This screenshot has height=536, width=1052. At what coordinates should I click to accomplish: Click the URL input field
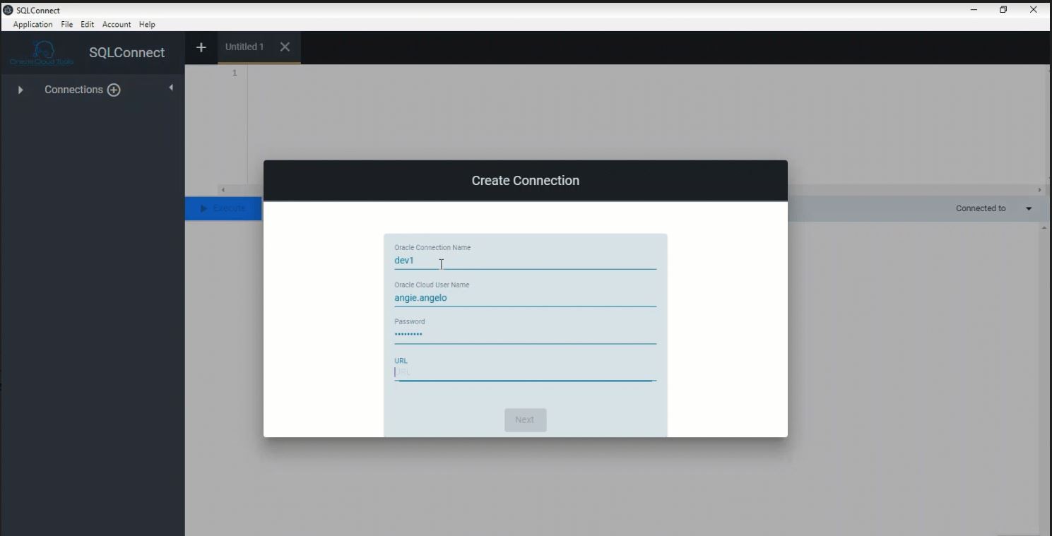(x=524, y=372)
